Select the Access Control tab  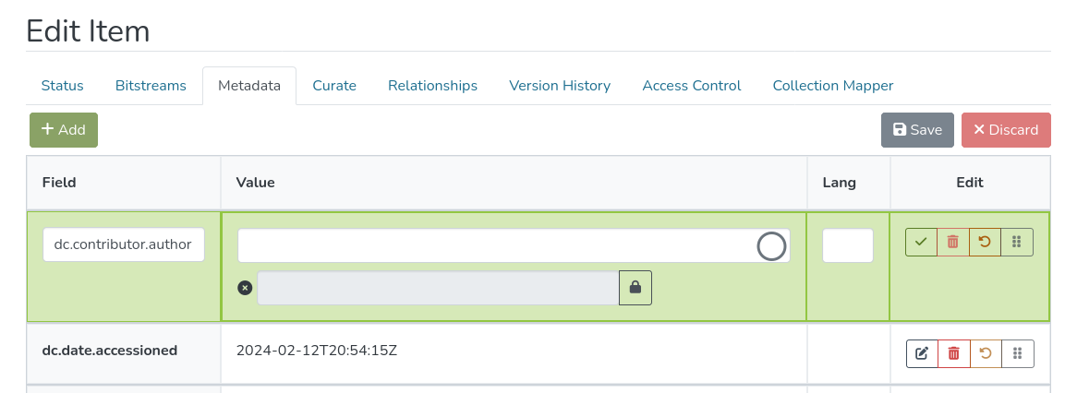(692, 86)
